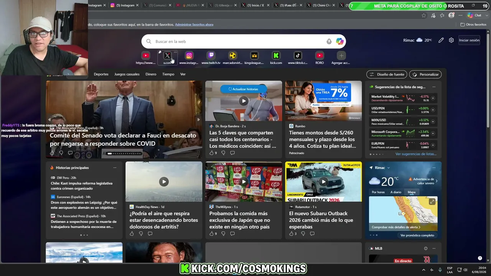Select the 'A diario' weather tab
491x276 pixels.
[x=396, y=192]
